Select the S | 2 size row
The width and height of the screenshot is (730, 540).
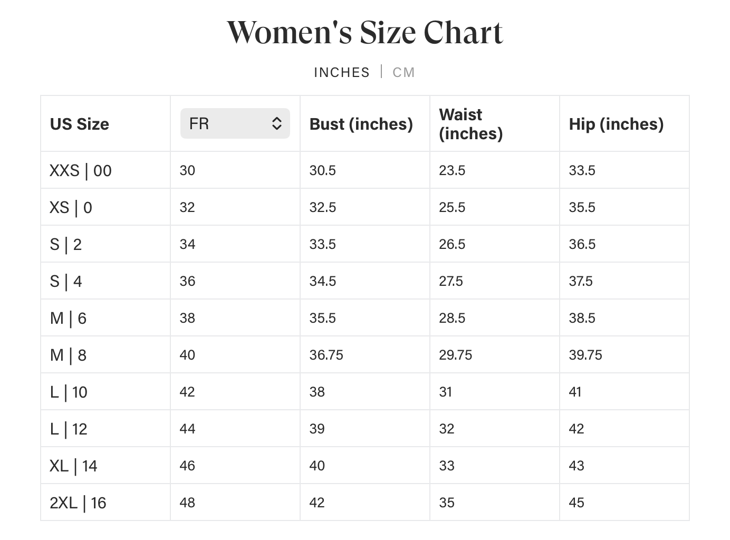365,244
